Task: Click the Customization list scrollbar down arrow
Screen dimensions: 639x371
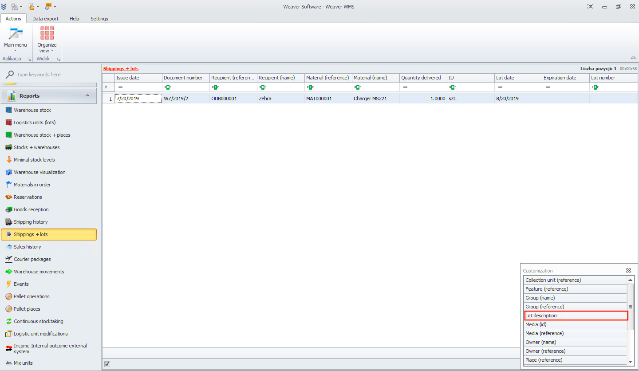Action: [630, 362]
